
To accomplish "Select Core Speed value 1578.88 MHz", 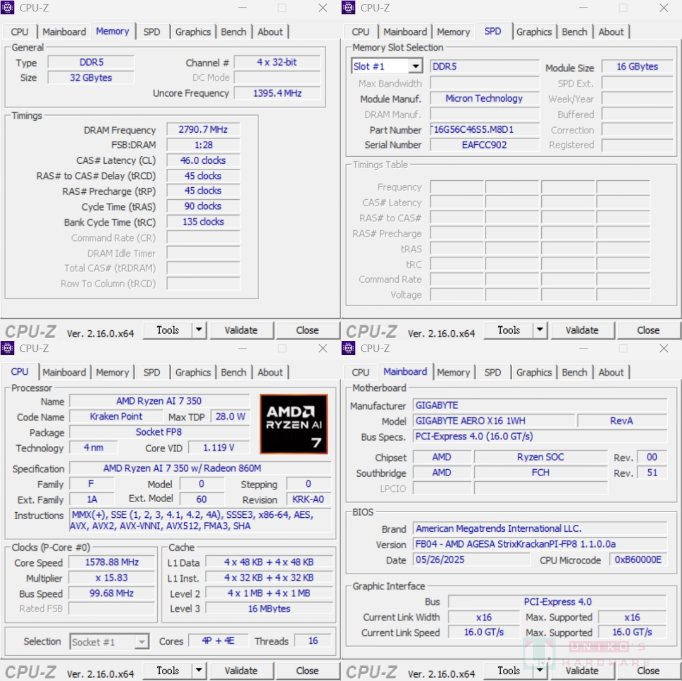I will pos(112,563).
